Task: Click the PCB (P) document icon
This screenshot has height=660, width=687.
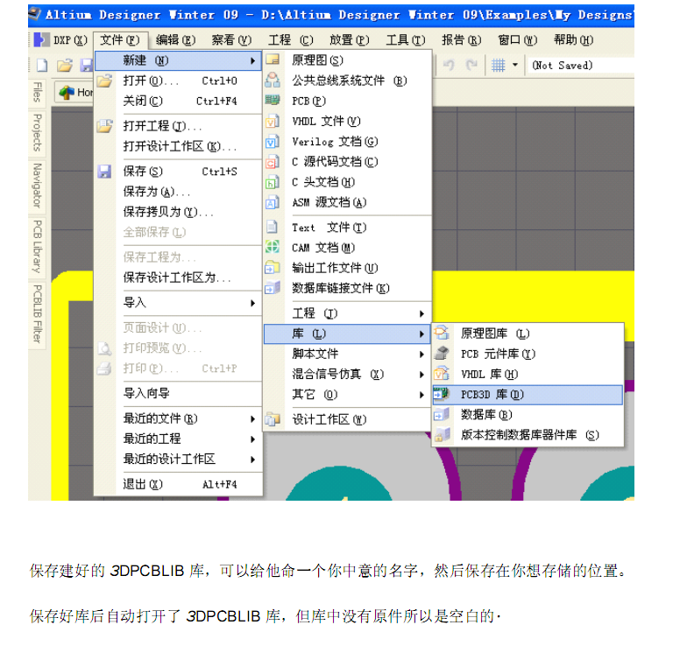Action: coord(273,100)
